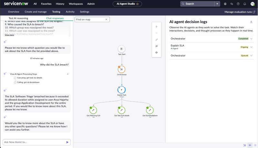Click the Ongoing status badge

point(244,47)
